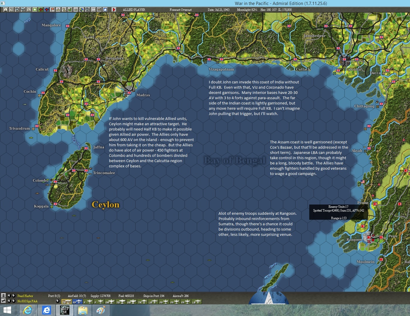Click the aircraft icon left of No.810 Sqn FAA

coord(4,301)
